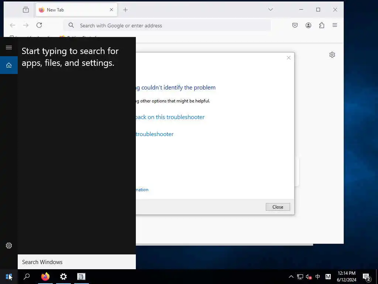Open the Firefox application menu
Screen dimensions: 378x284
click(x=335, y=25)
